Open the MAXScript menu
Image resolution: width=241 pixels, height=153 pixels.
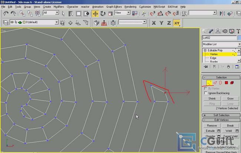tap(159, 7)
